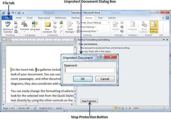
Task: Click the Word Count icon
Action: coord(16,31)
